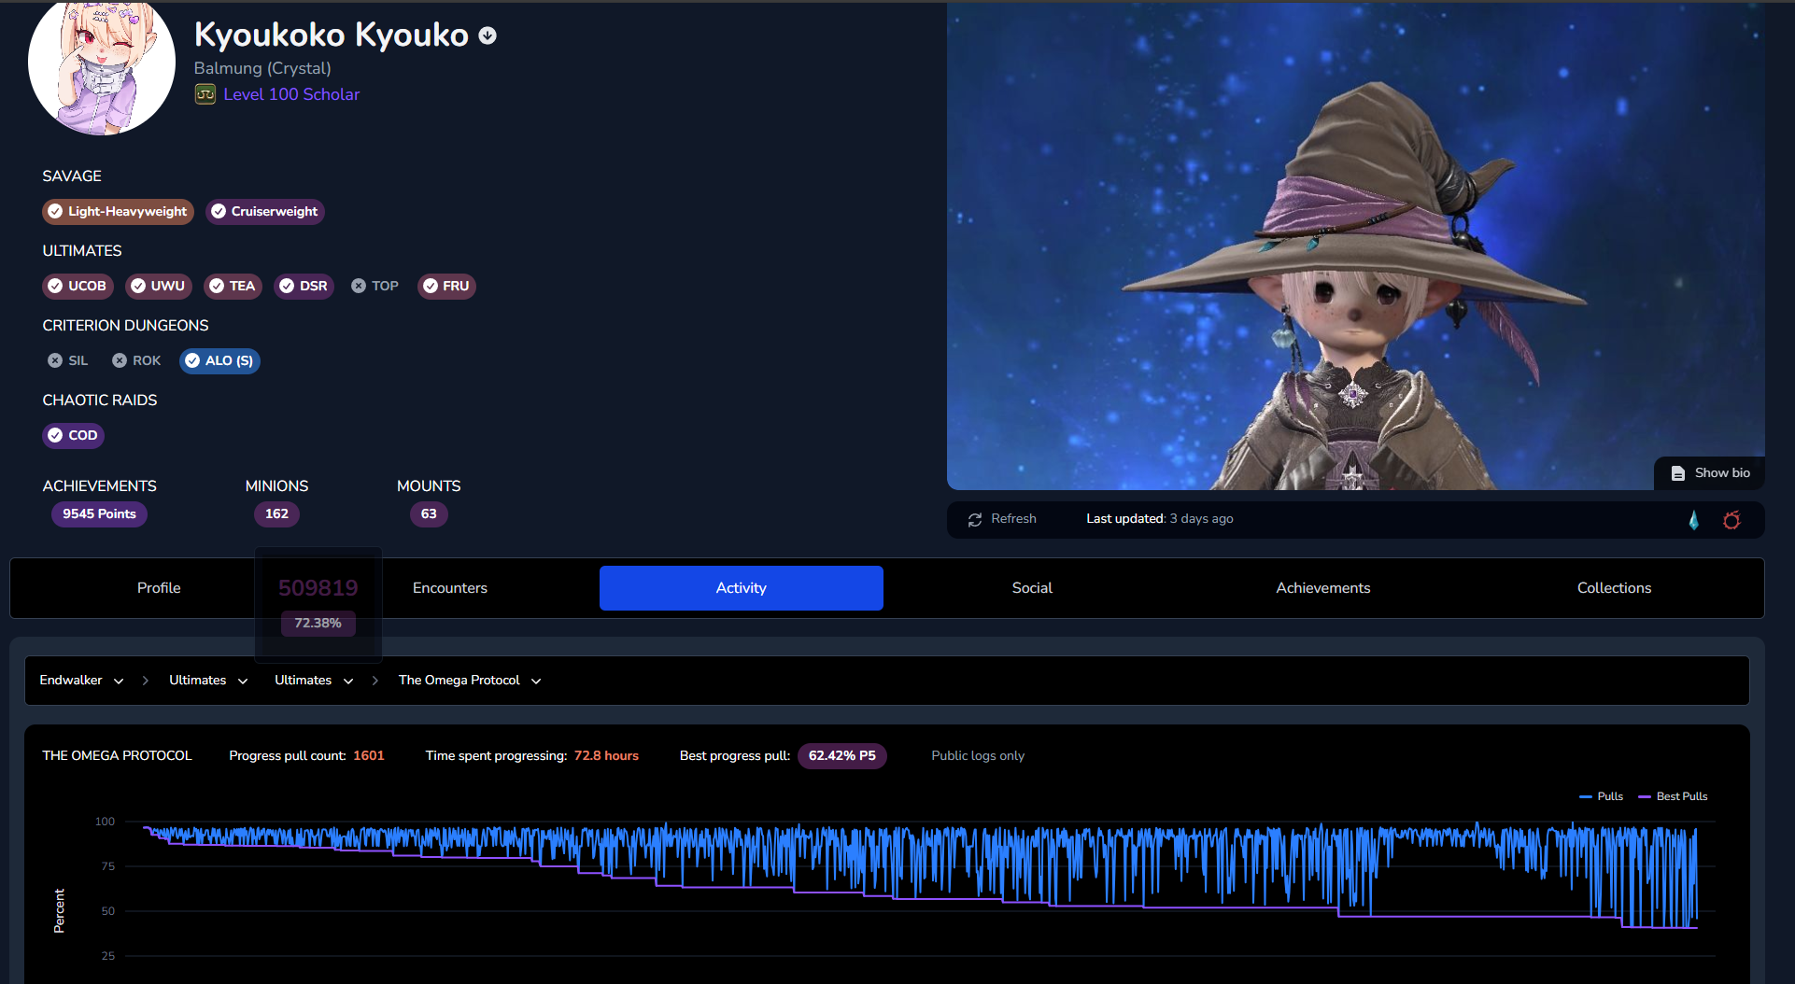
Task: Click the Scholar job icon
Action: [x=205, y=94]
